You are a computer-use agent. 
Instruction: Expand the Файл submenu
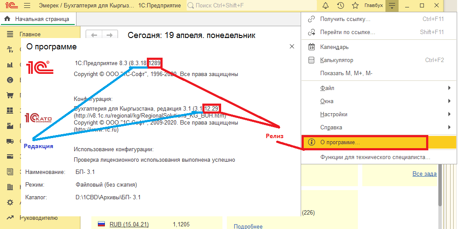pyautogui.click(x=327, y=88)
